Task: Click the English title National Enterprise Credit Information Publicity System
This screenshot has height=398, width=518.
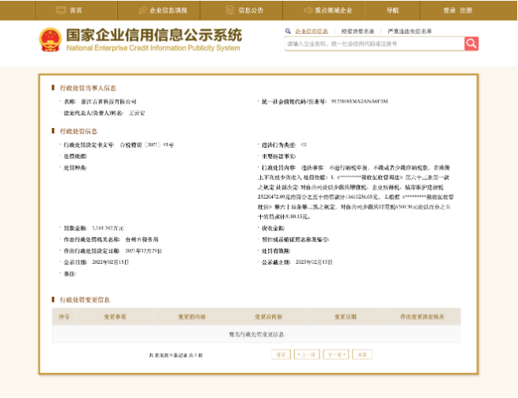Action: point(153,48)
